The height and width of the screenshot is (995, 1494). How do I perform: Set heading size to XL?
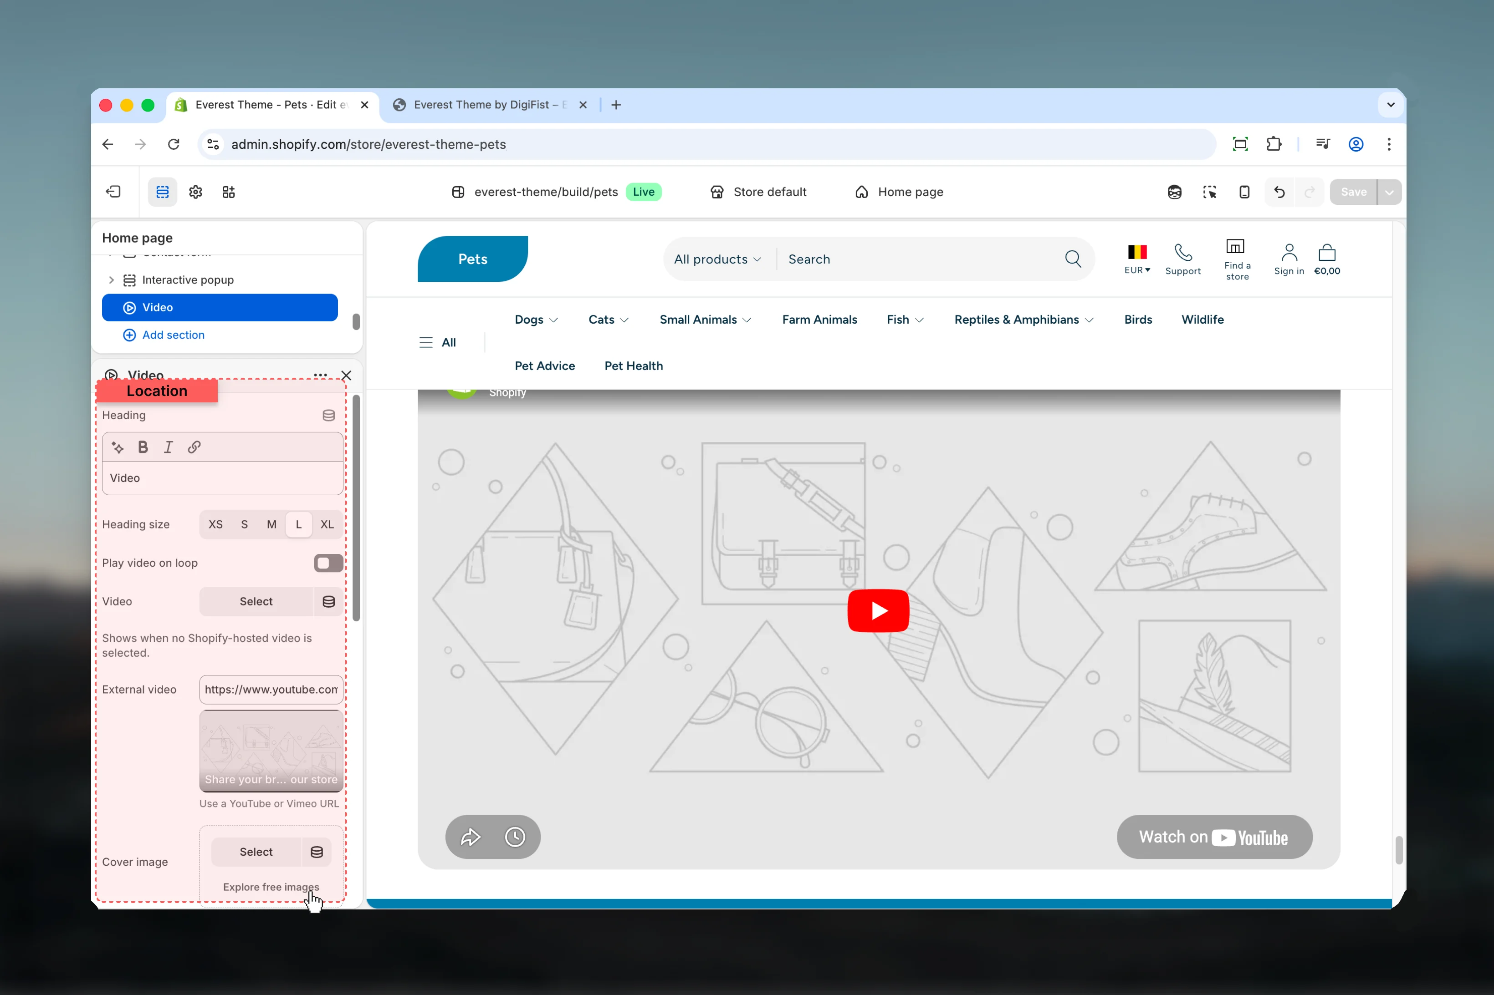(327, 524)
